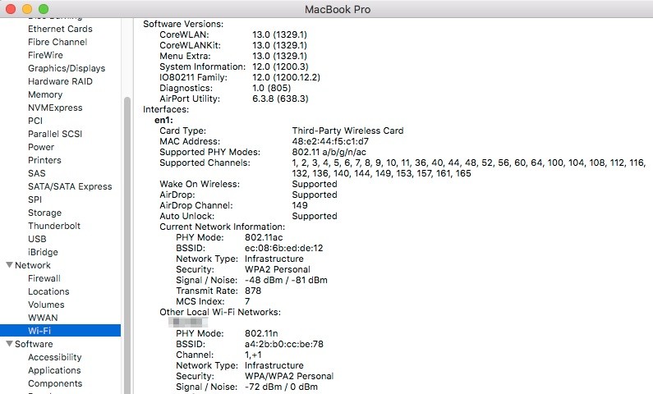This screenshot has height=394, width=653.
Task: Click the yellow minimize window button
Action: [x=27, y=9]
